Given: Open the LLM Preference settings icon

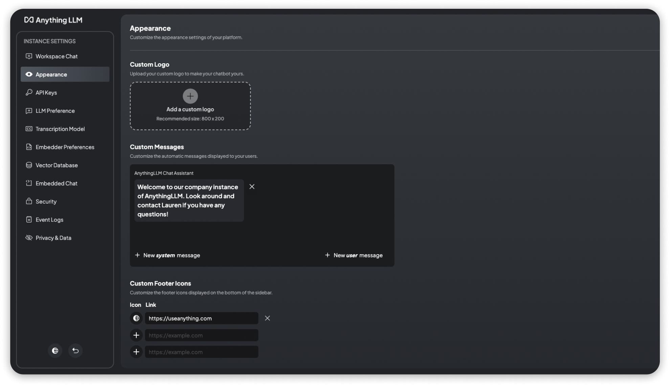Looking at the screenshot, I should pyautogui.click(x=28, y=110).
